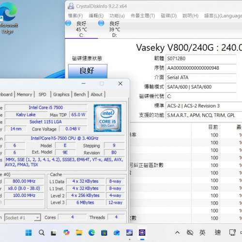
Task: Click the transfer mode field SATA/600 | SATA/600
Action: click(201, 87)
